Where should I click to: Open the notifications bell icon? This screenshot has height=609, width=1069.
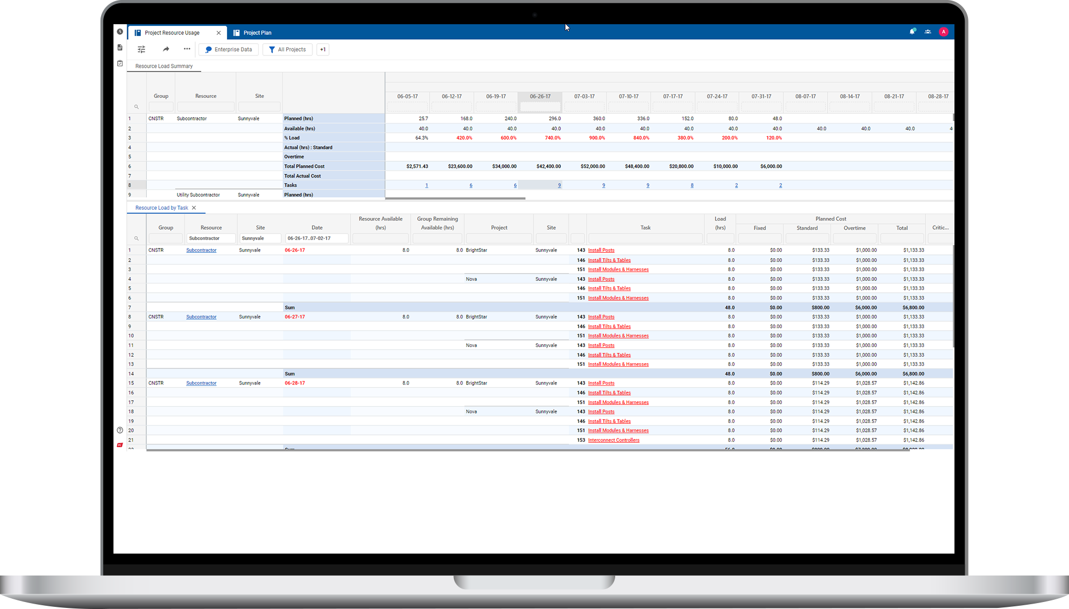912,32
